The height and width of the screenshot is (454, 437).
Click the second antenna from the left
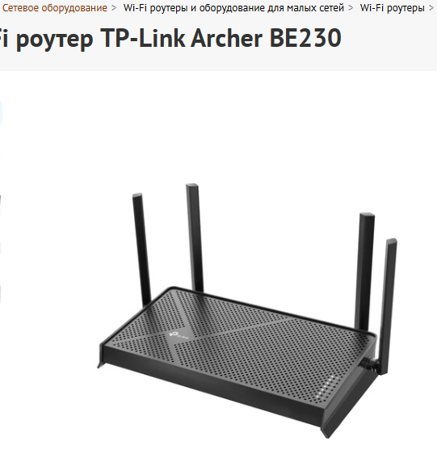(x=195, y=238)
